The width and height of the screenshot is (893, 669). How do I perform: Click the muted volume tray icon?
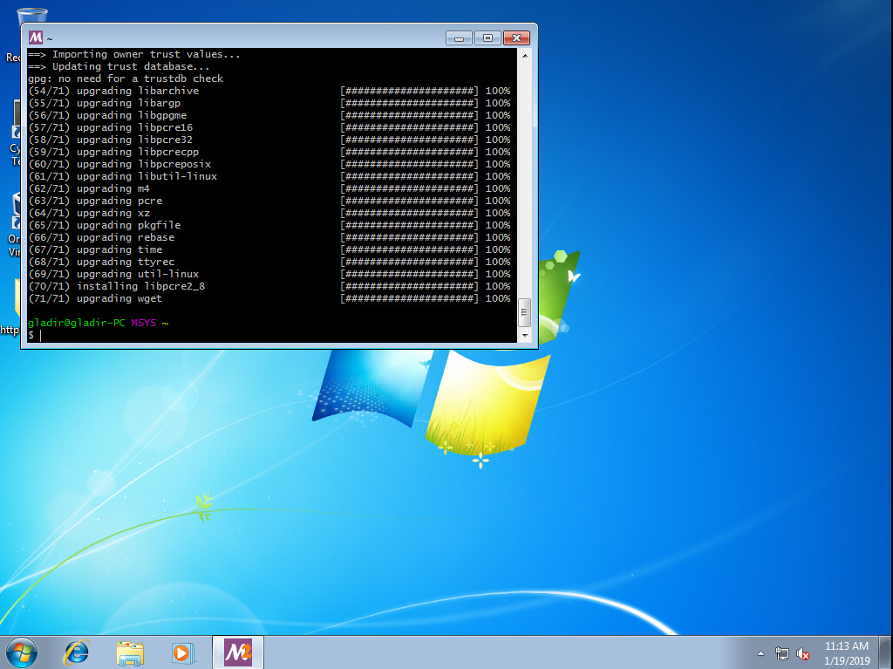[803, 653]
